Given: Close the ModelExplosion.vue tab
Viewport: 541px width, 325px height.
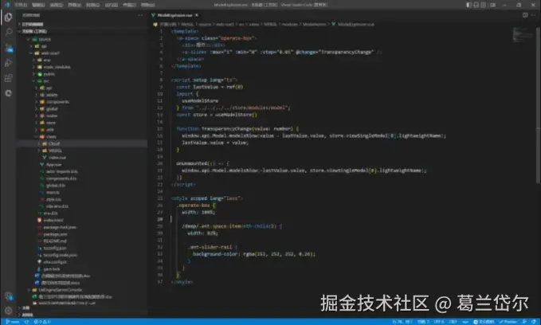Looking at the screenshot, I should point(197,15).
